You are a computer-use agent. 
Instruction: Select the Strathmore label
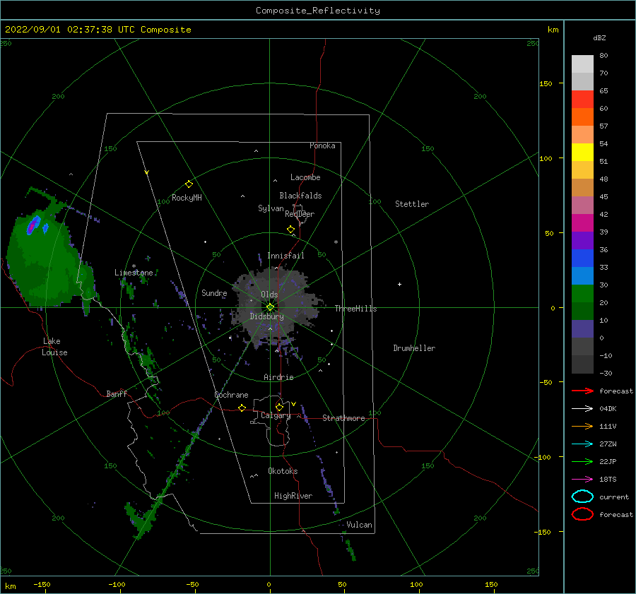pyautogui.click(x=343, y=418)
